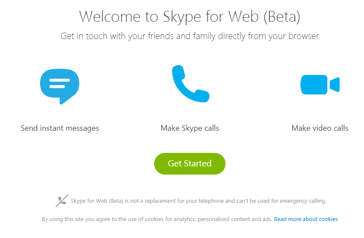Screen dimensions: 364x238
Task: Click the emergency calling disclaimer sentence
Action: coord(199,201)
